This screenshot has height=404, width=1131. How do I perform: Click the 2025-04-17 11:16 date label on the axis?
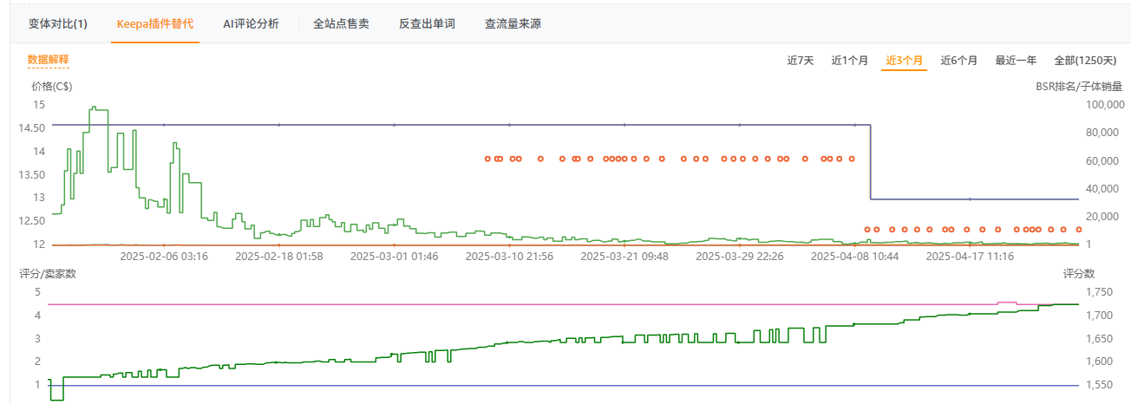[970, 257]
